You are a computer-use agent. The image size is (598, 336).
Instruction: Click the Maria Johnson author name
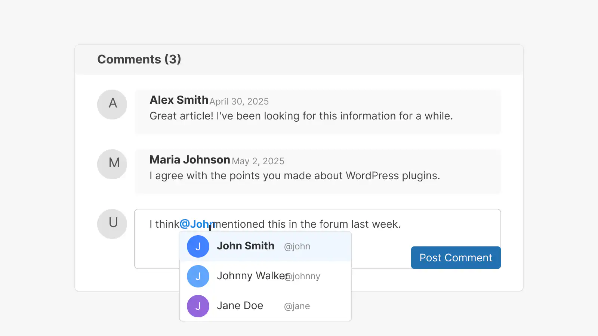[190, 160]
